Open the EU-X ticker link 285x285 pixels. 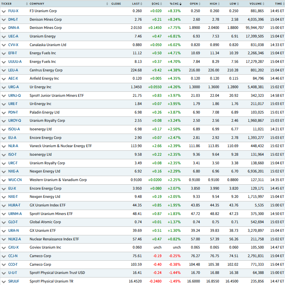tap(12, 188)
